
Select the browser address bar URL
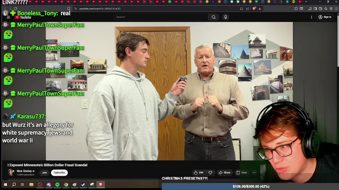coord(100,9)
